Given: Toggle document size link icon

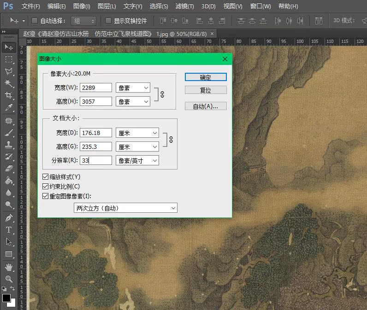Looking at the screenshot, I should [x=171, y=140].
